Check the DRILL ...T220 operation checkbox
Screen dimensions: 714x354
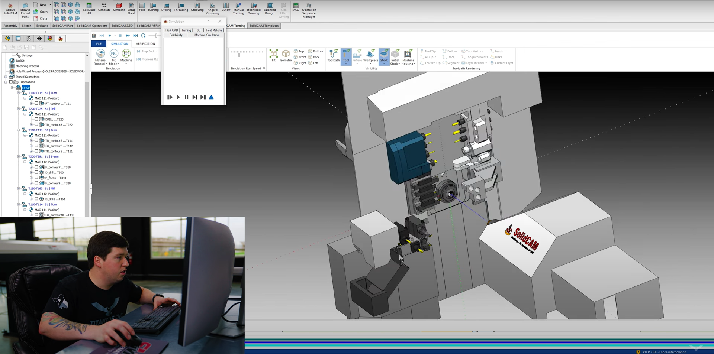click(x=36, y=119)
